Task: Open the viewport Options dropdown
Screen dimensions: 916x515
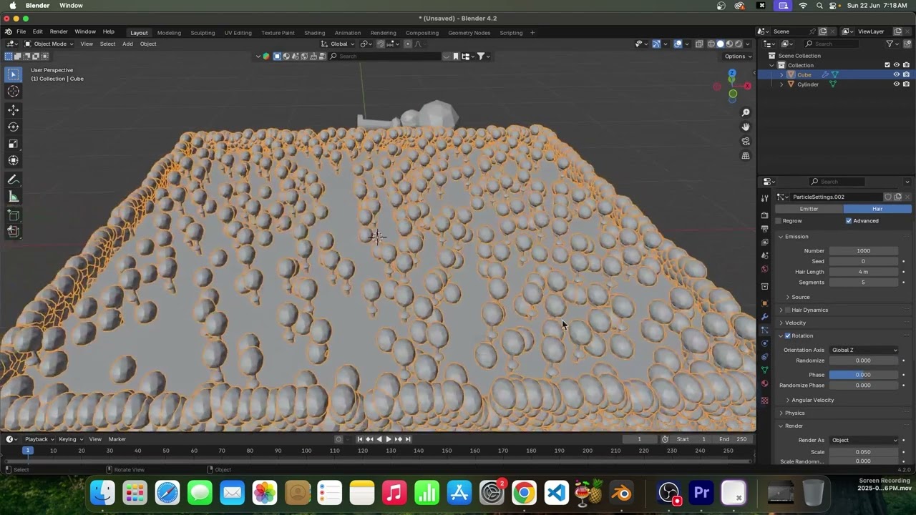Action: click(x=738, y=57)
